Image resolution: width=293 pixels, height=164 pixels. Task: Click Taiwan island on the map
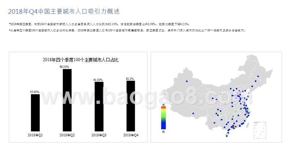(x=248, y=125)
